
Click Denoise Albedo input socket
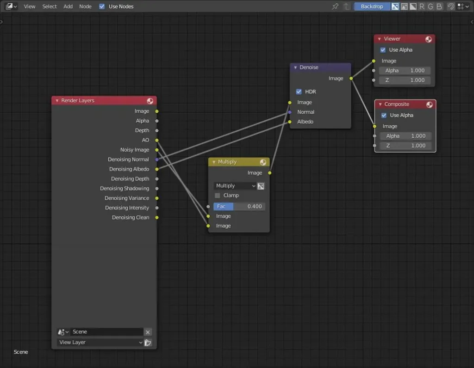290,122
